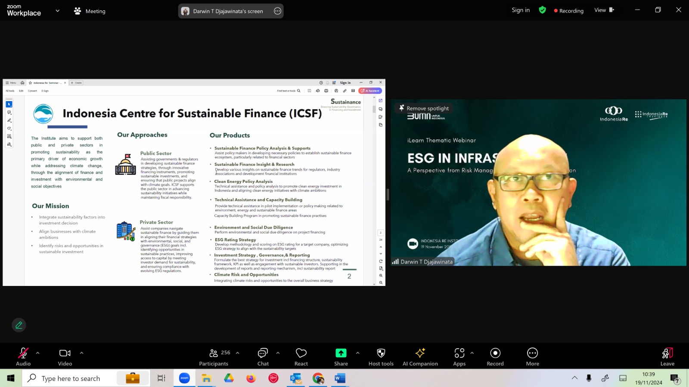Image resolution: width=689 pixels, height=387 pixels.
Task: Expand video options arrow next to Video
Action: (81, 353)
